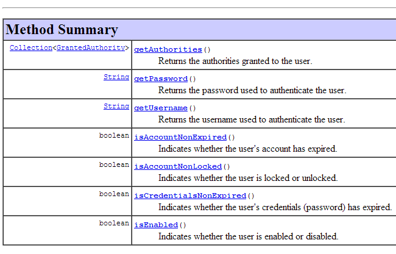Open the isEnabled method link
Viewport: 396px width, 254px height.
pyautogui.click(x=156, y=225)
